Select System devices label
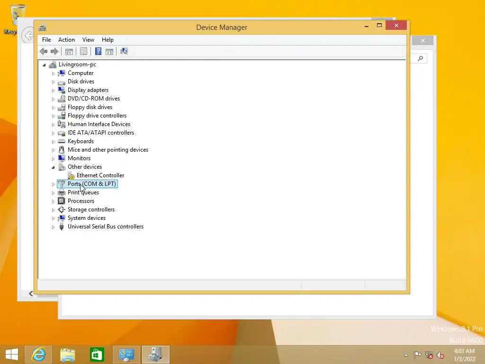This screenshot has height=364, width=485. [x=87, y=218]
